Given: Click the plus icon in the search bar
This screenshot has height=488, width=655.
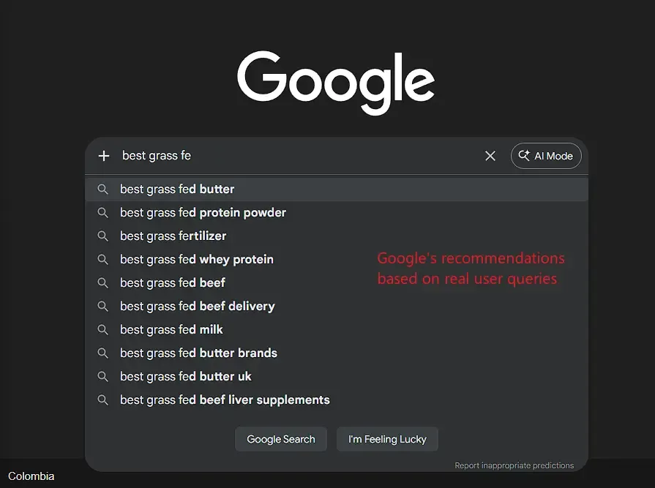Looking at the screenshot, I should tap(103, 155).
